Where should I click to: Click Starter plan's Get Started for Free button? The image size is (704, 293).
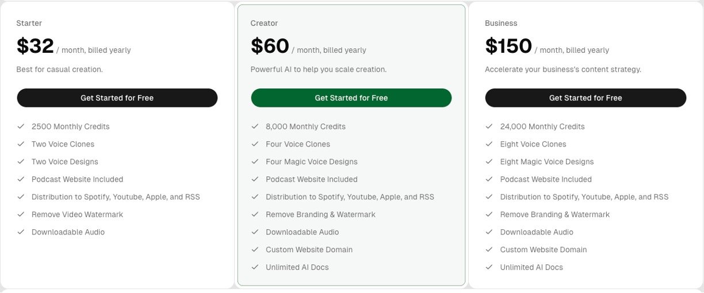(x=117, y=98)
